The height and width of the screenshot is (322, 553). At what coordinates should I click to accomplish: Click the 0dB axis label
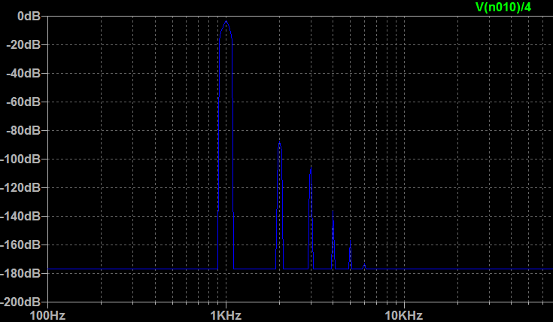click(x=29, y=16)
